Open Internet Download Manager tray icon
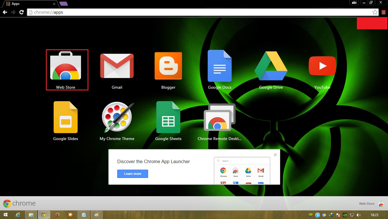 coord(331,215)
